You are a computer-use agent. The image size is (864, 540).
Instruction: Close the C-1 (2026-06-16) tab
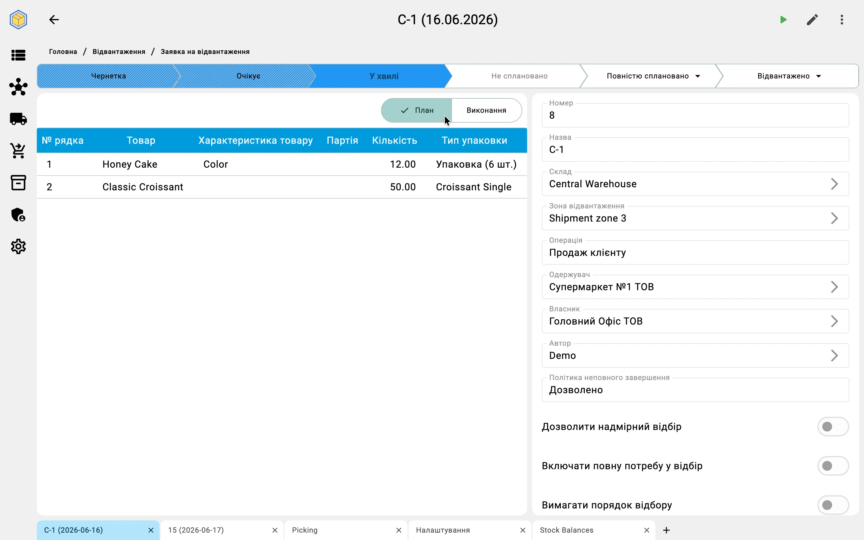click(x=151, y=530)
